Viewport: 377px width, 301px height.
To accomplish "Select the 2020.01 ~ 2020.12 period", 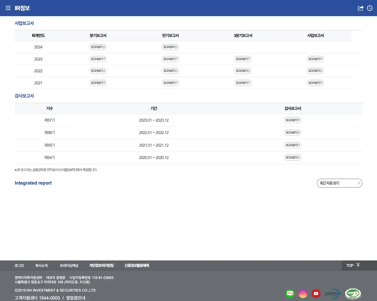I will coord(154,158).
